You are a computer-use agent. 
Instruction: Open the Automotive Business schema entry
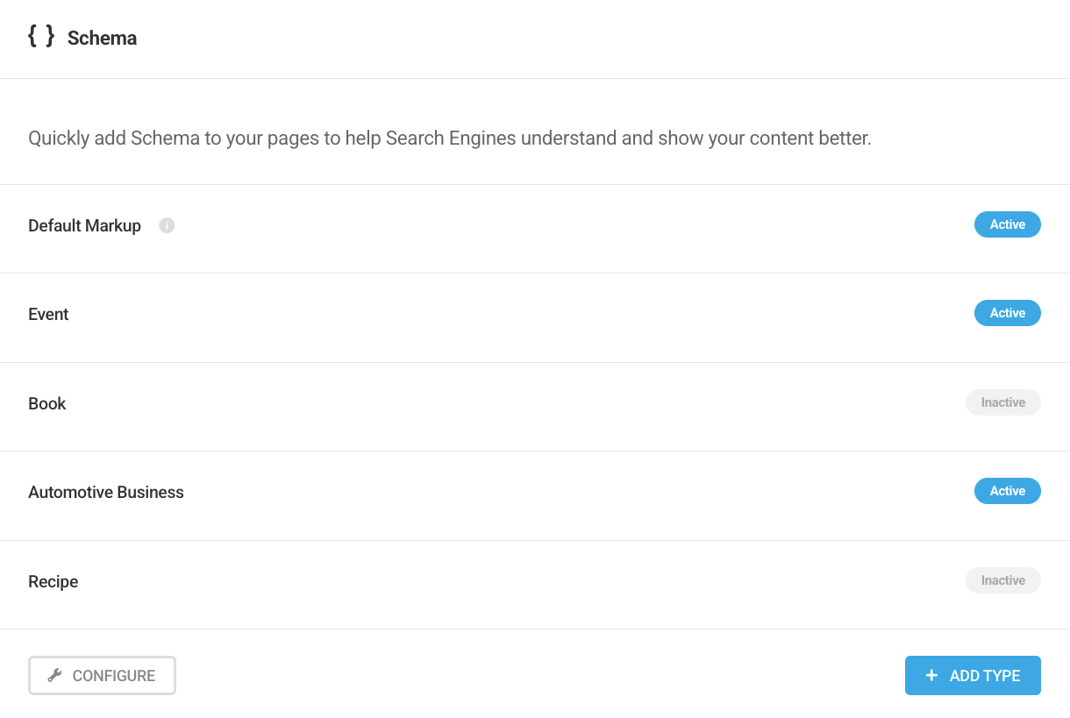[106, 492]
